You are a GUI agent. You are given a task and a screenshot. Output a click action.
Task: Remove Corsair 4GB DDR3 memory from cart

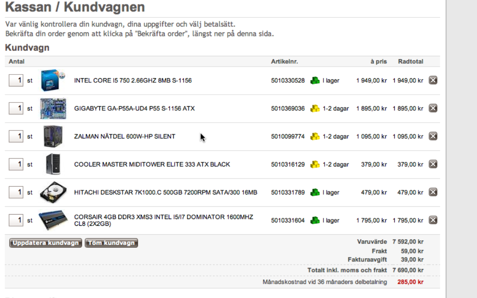point(433,220)
